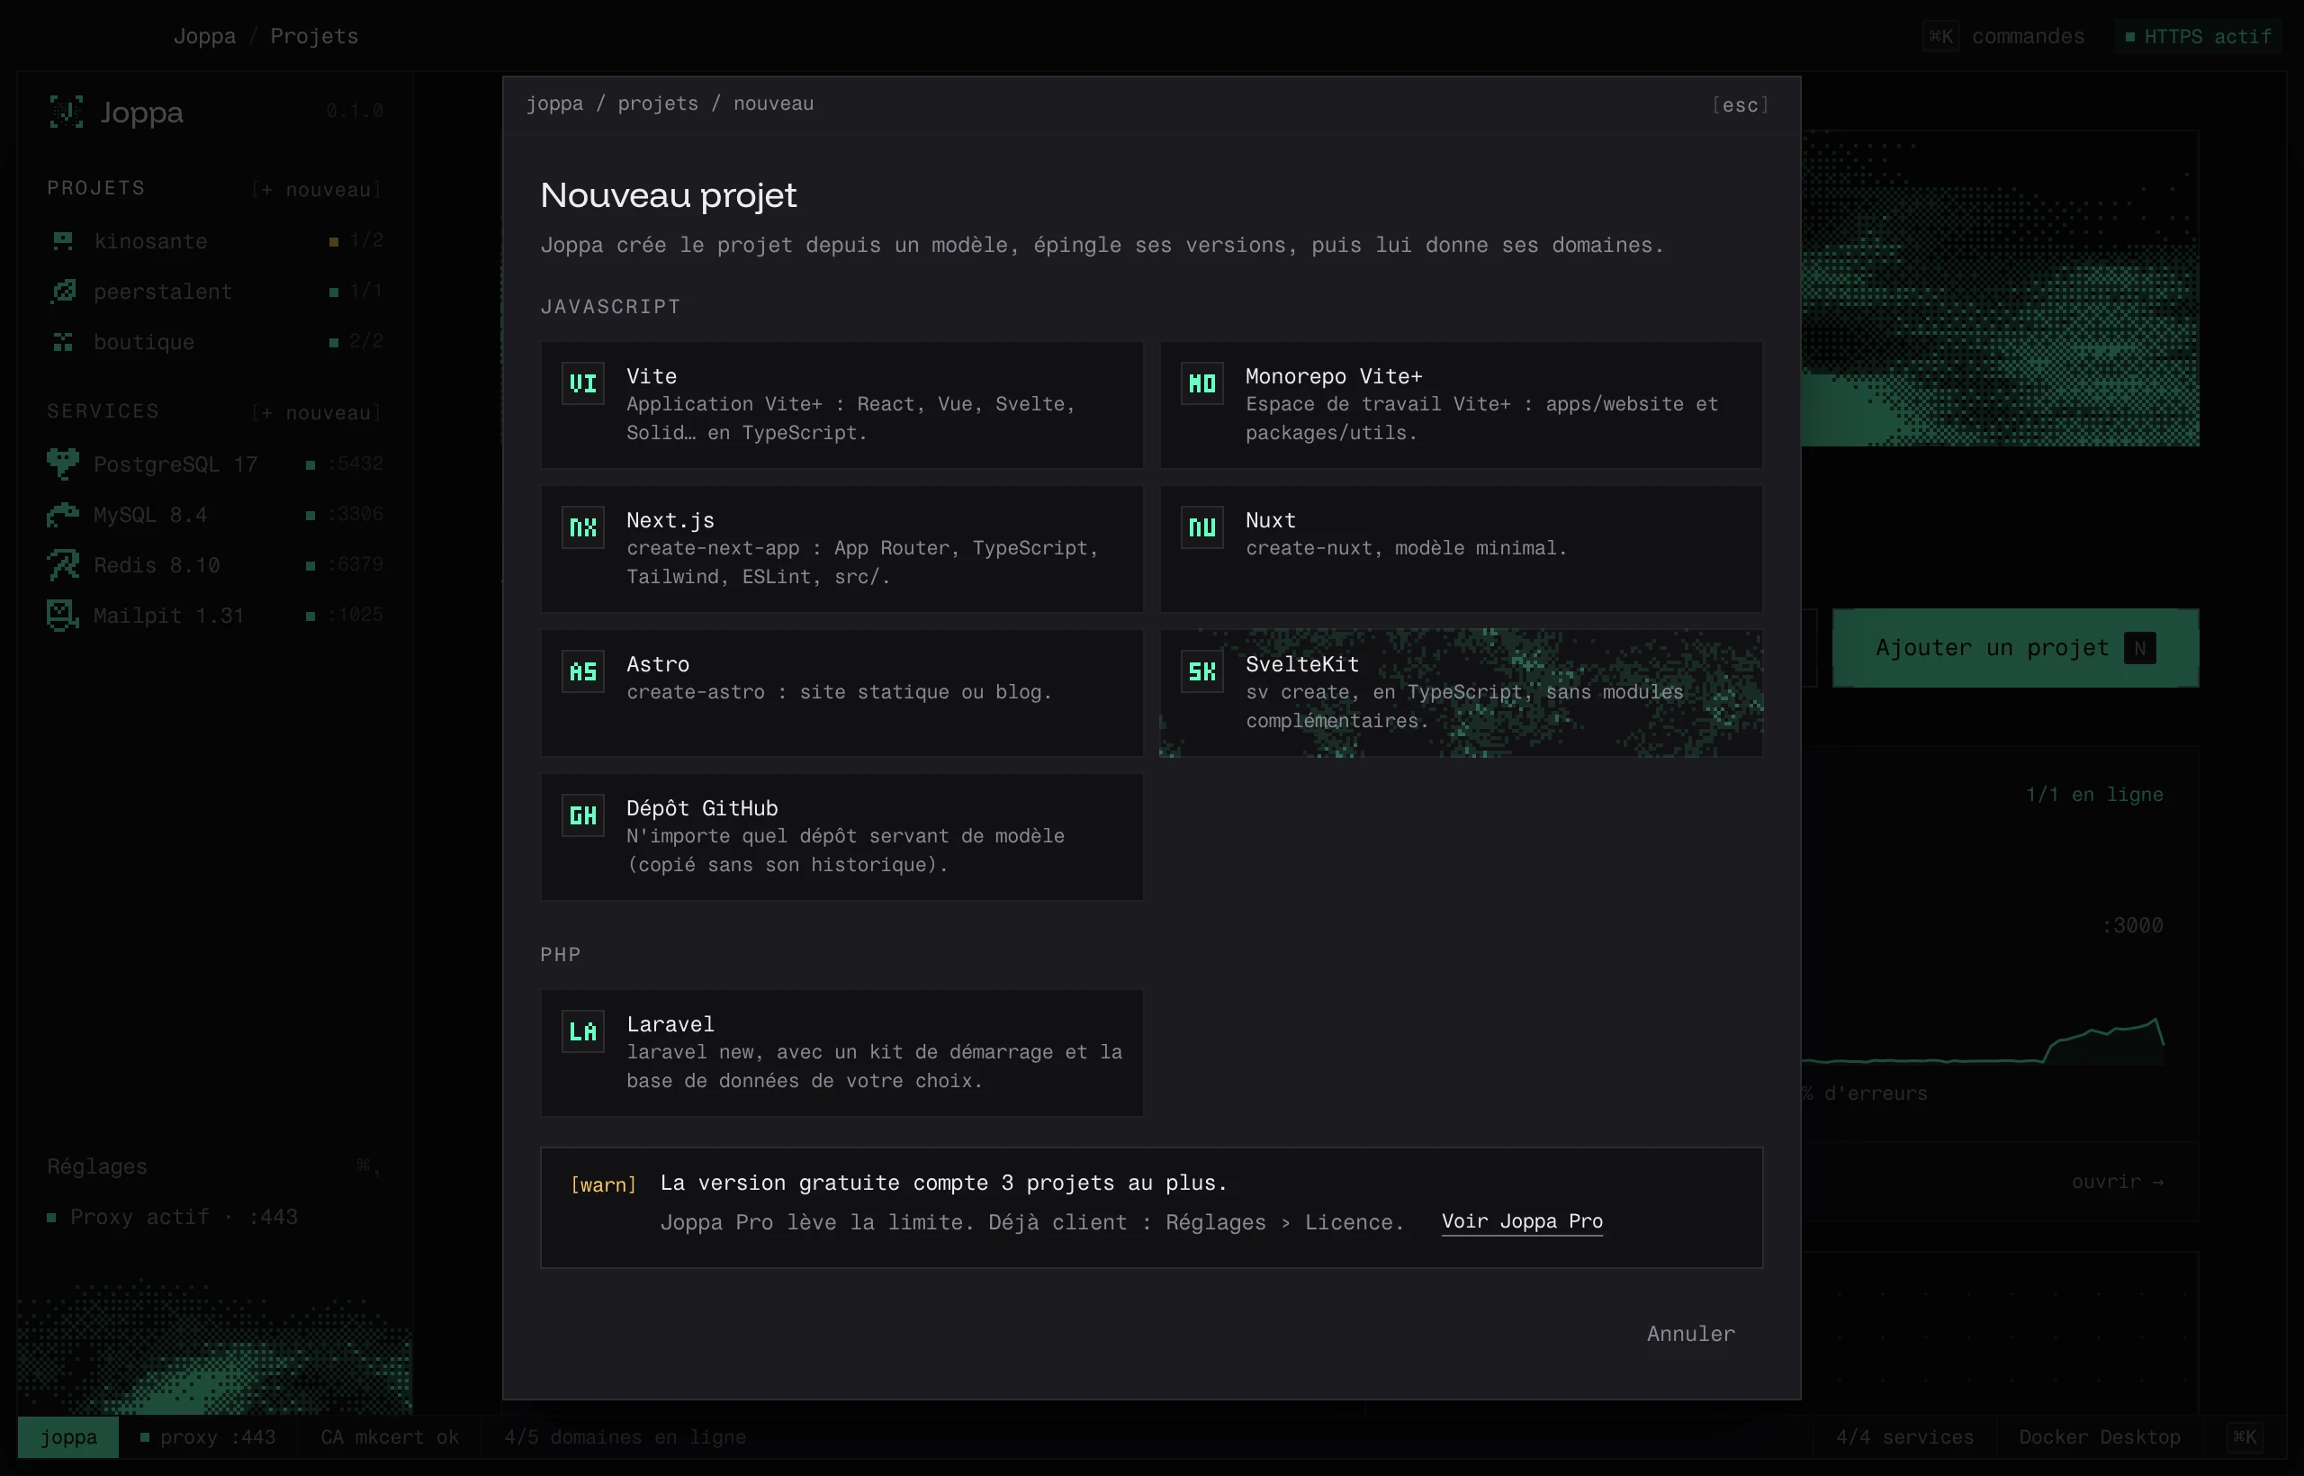This screenshot has width=2304, height=1476.
Task: Pick the Next.js template title
Action: 670,520
